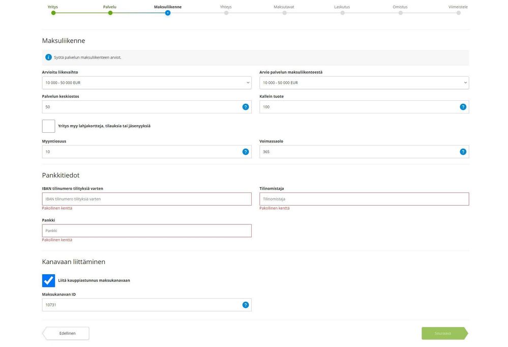Open help icon for Kallein tuote
This screenshot has width=508, height=347.
463,107
